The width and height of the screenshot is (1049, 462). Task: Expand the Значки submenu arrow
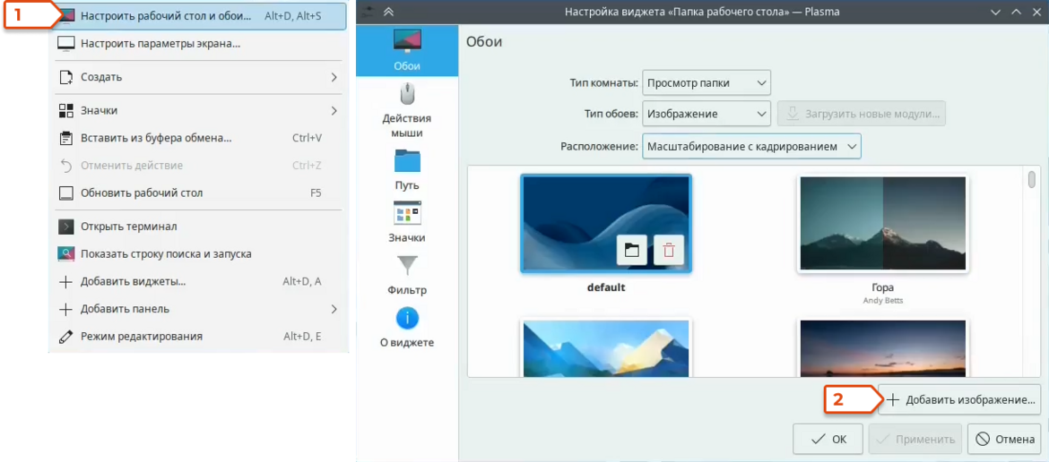[x=334, y=110]
